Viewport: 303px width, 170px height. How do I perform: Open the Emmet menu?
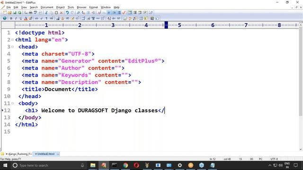click(94, 8)
